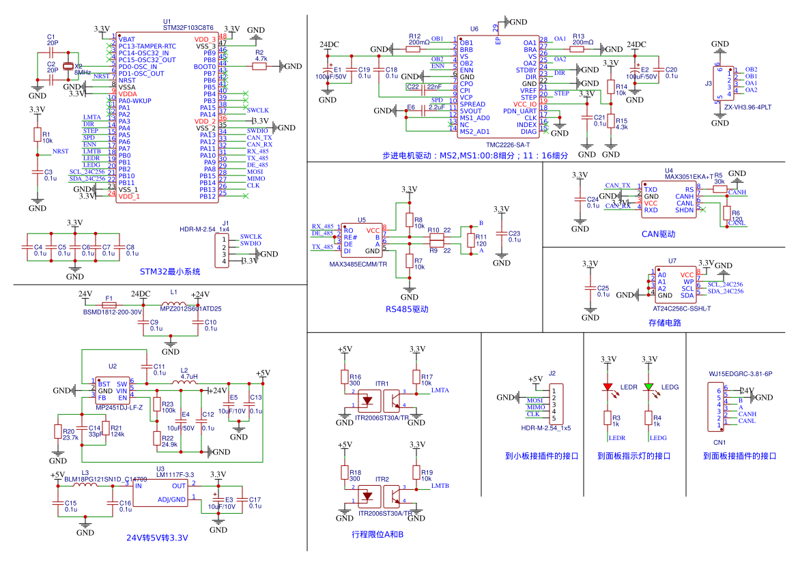Click the E1 100uF/50V capacitor symbol
Viewport: 798px width, 565px height.
326,69
